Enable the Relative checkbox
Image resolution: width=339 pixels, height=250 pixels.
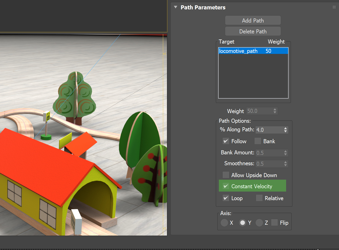[x=259, y=198]
